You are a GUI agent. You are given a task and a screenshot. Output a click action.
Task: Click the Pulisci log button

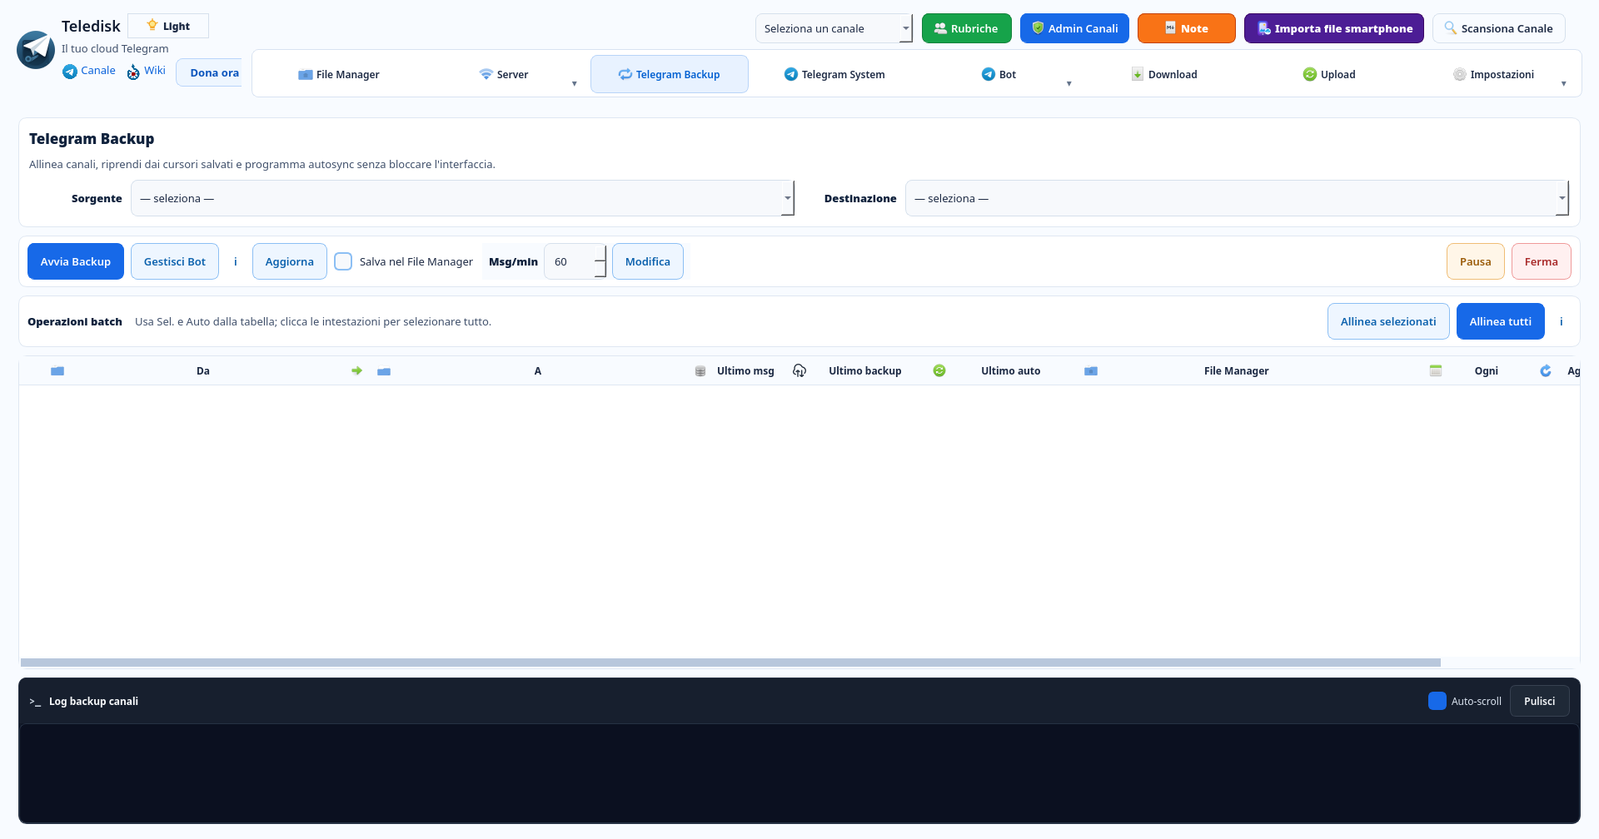[x=1540, y=701]
